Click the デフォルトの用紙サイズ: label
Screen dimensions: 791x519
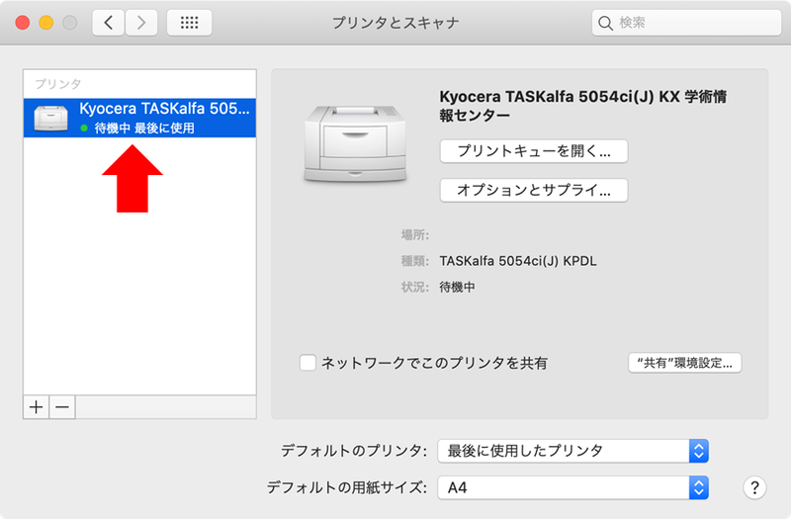[347, 487]
